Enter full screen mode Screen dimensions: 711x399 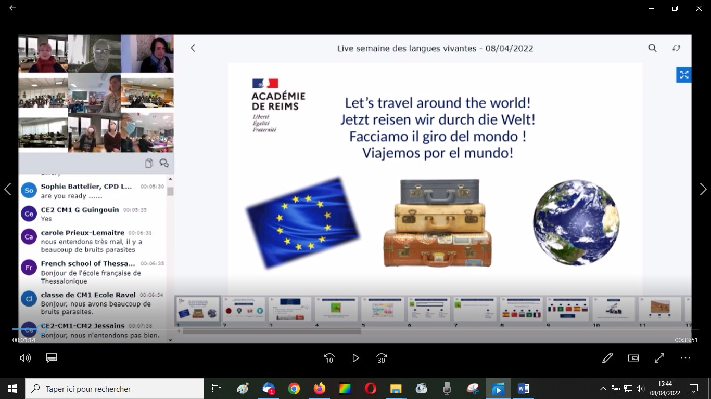pos(659,358)
